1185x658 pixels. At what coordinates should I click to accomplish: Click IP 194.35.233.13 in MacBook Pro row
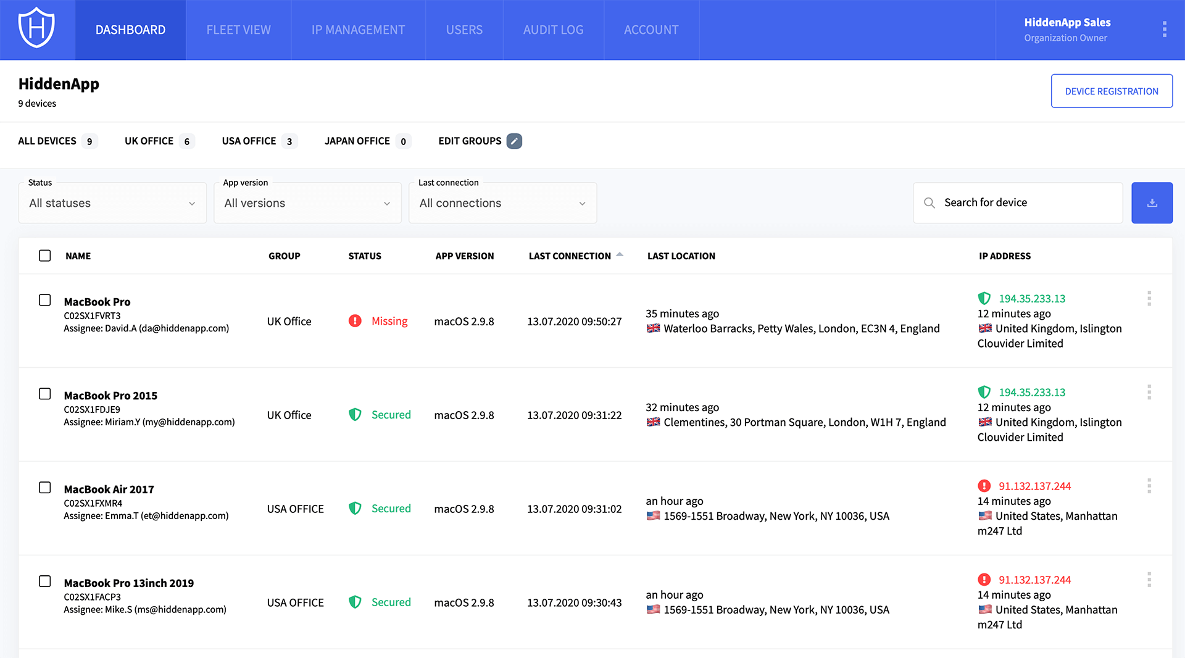click(1032, 299)
